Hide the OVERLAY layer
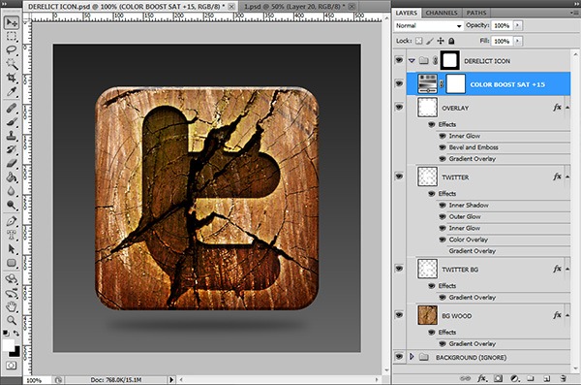The height and width of the screenshot is (385, 581). [399, 108]
